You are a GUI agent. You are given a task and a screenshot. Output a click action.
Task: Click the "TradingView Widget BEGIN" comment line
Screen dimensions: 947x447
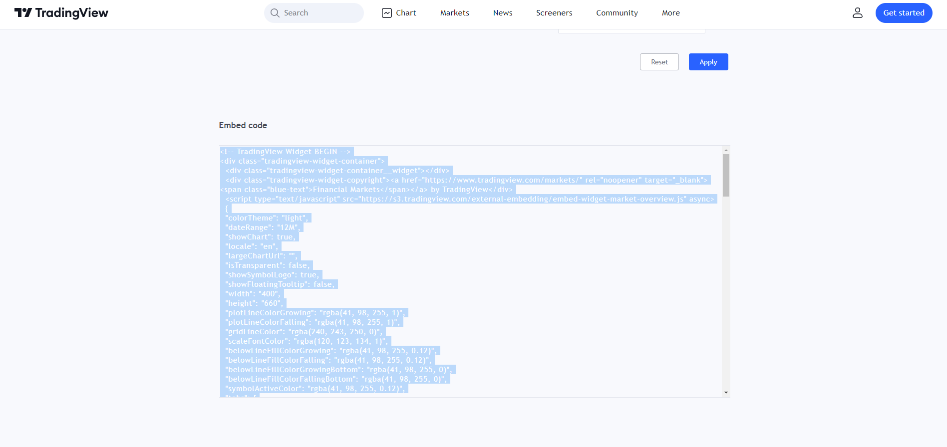[287, 152]
